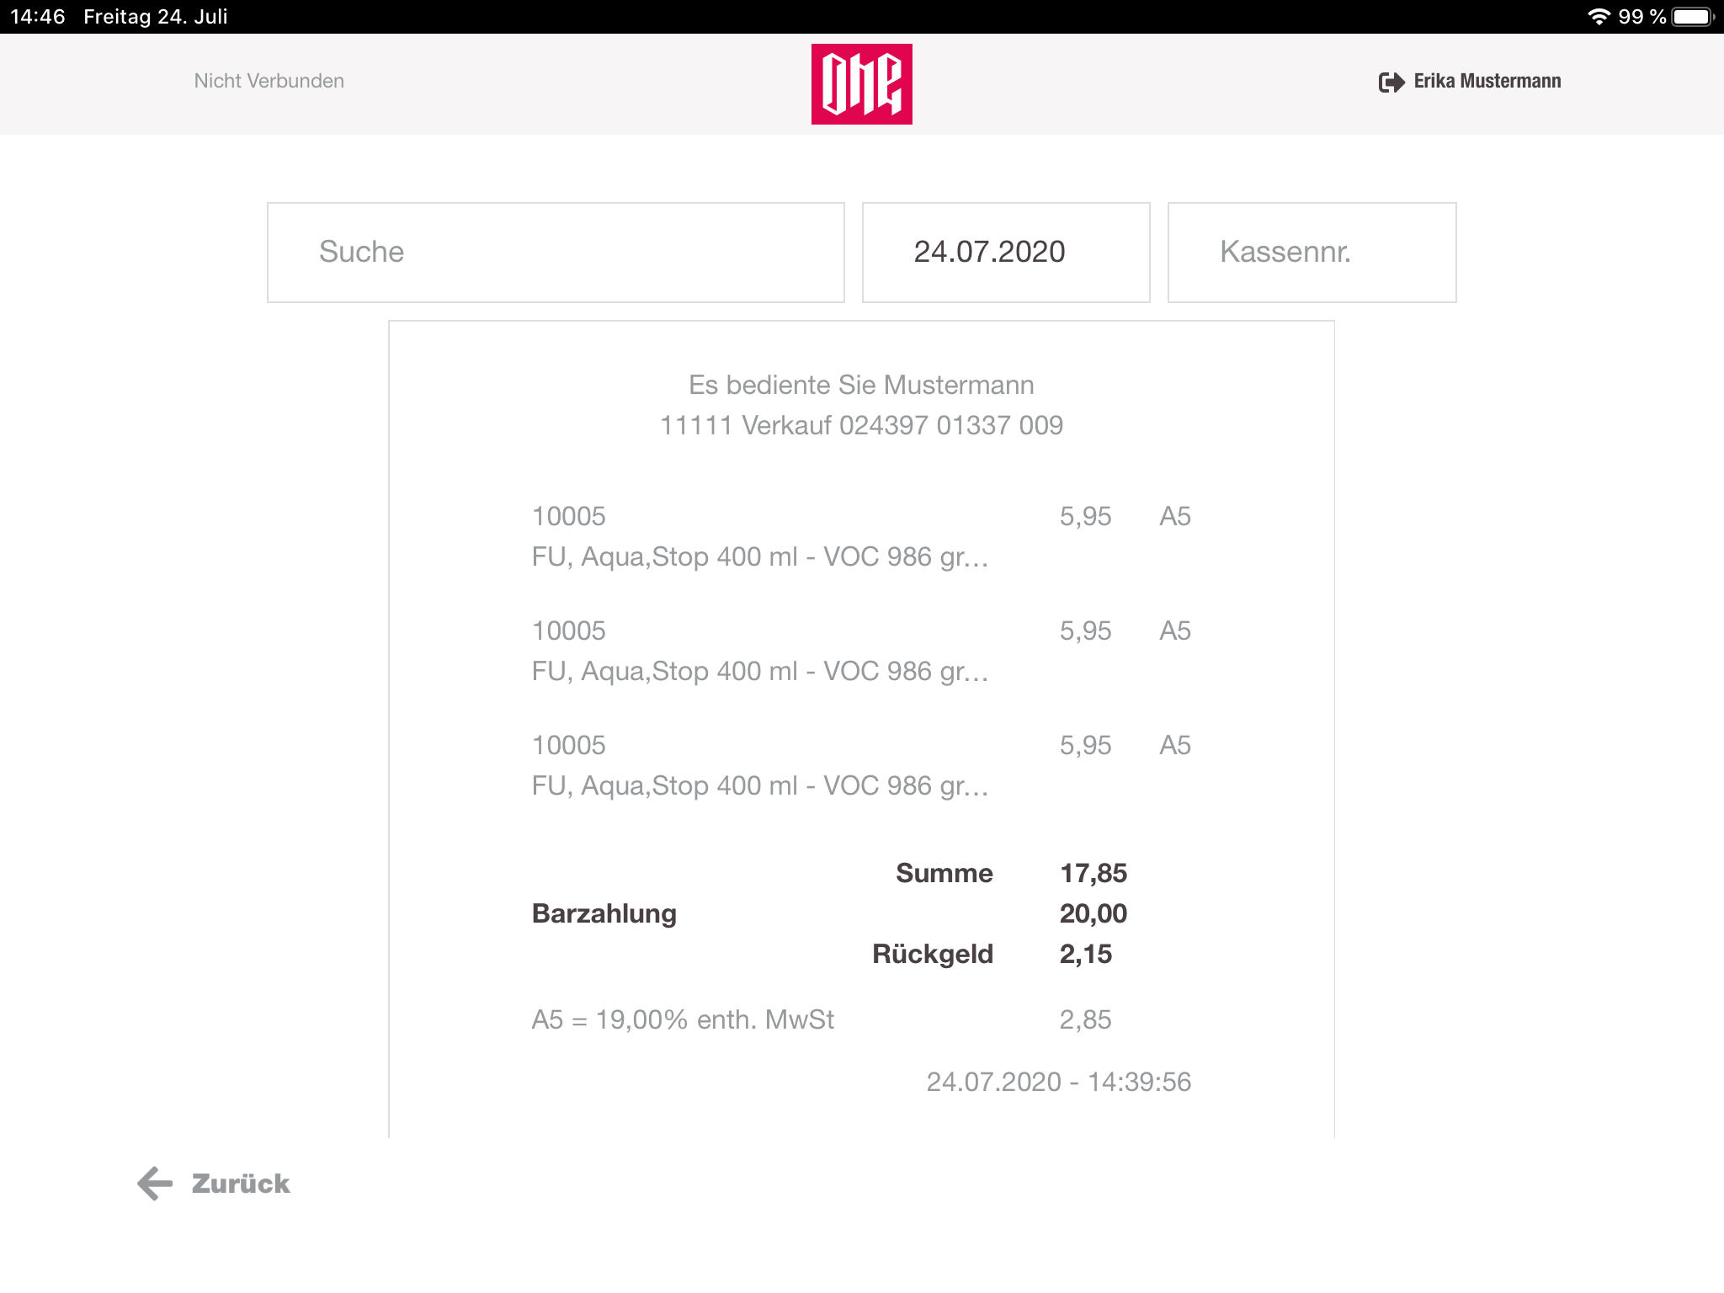Viewport: 1724px width, 1293px height.
Task: Tap the Summe 17,85 total row
Action: pyautogui.click(x=1011, y=873)
